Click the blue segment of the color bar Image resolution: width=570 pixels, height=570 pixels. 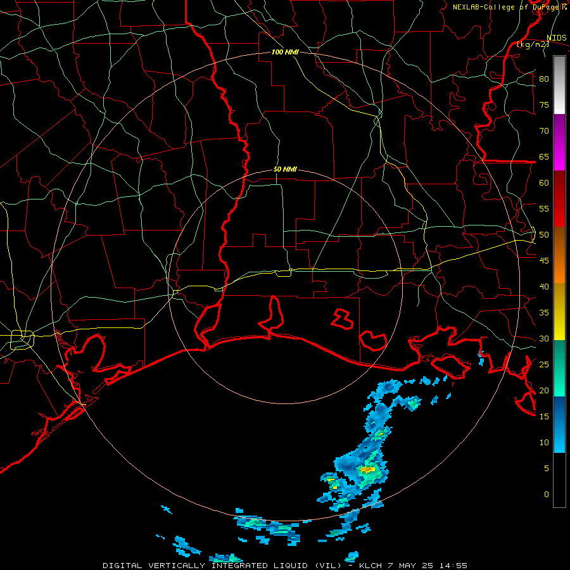click(x=559, y=424)
